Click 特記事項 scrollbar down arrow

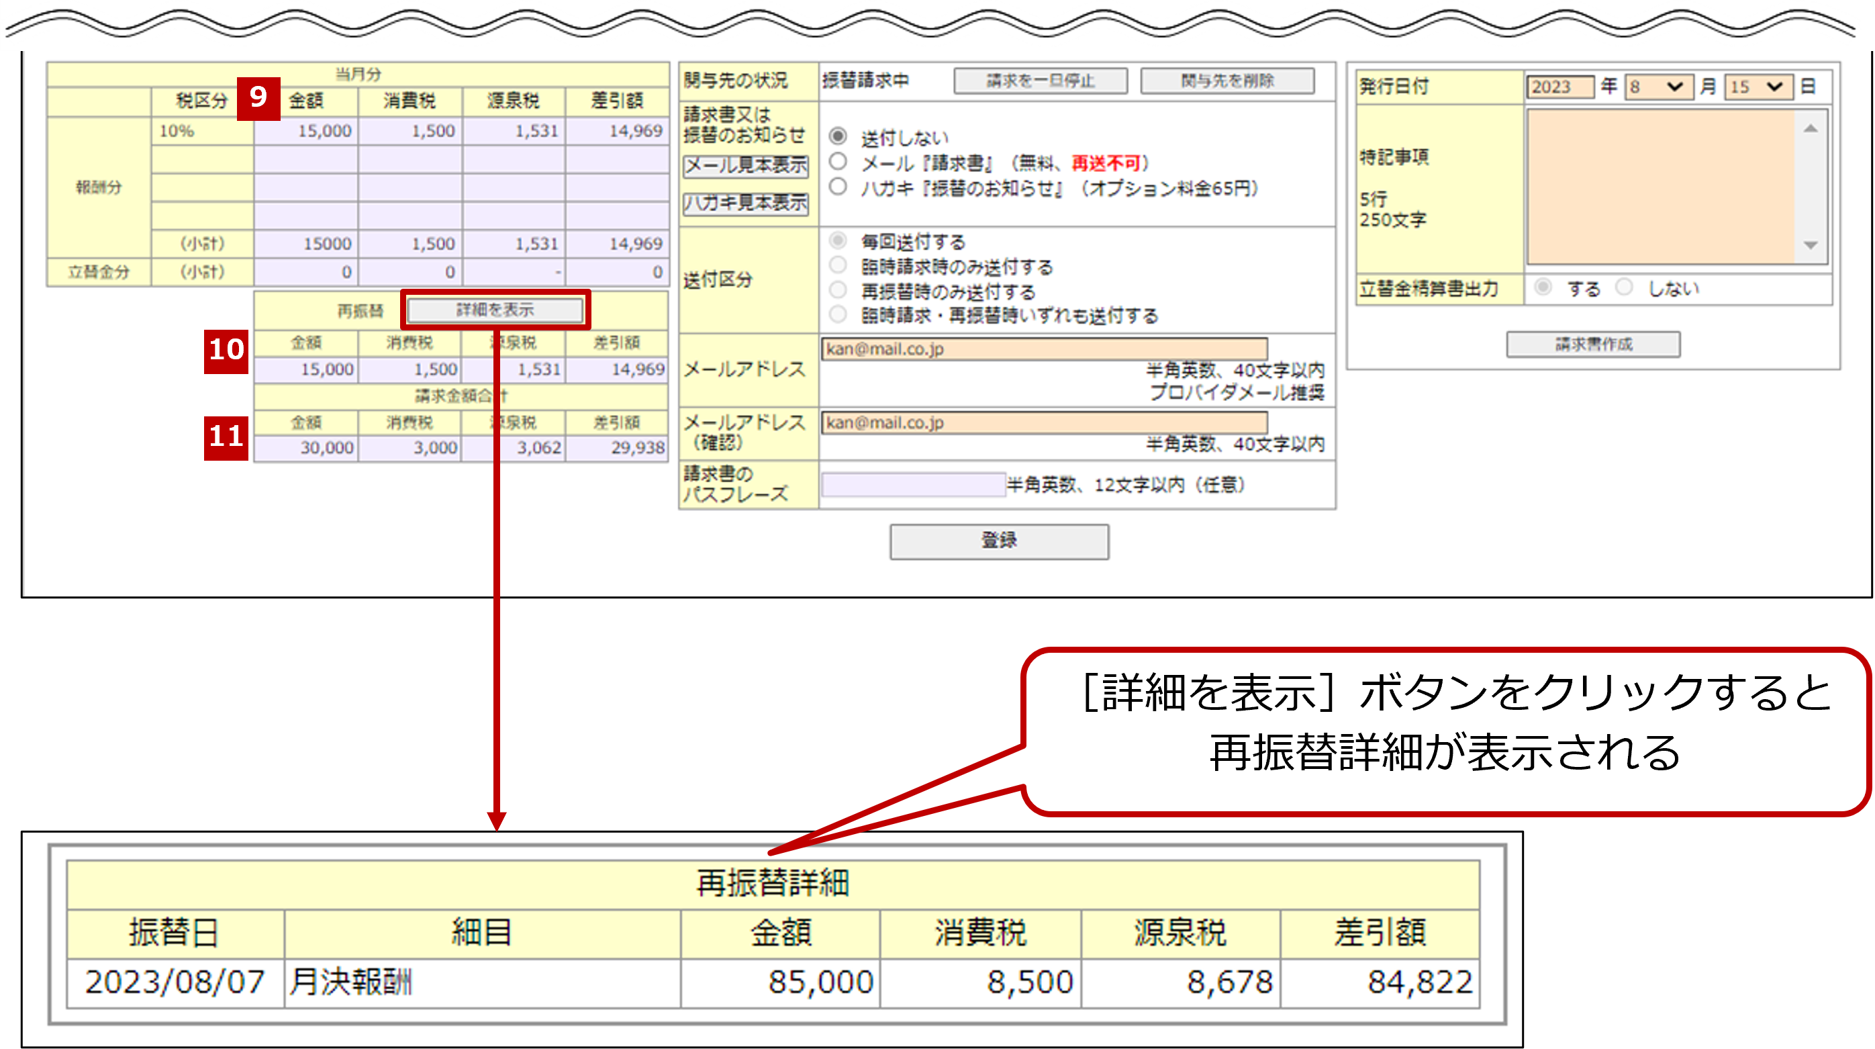[1811, 245]
